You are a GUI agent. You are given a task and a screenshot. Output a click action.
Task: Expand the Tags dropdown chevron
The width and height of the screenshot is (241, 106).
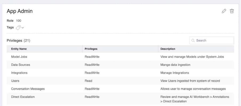[x=23, y=28]
